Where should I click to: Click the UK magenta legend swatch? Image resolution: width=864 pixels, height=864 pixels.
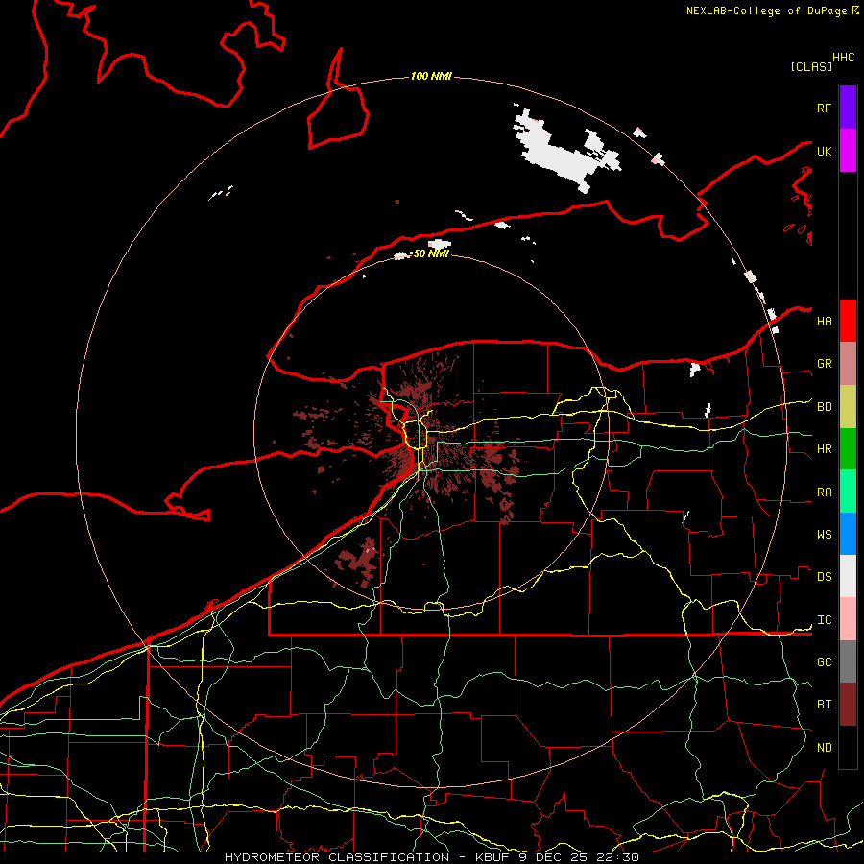[848, 151]
